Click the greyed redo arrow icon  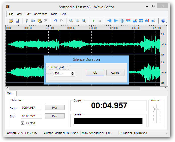coord(62,21)
